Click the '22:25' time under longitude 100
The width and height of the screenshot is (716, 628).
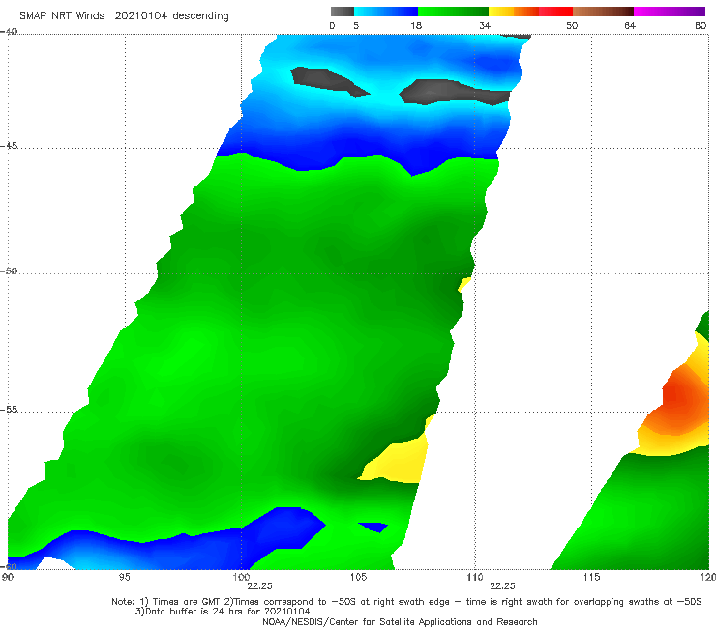(x=259, y=586)
